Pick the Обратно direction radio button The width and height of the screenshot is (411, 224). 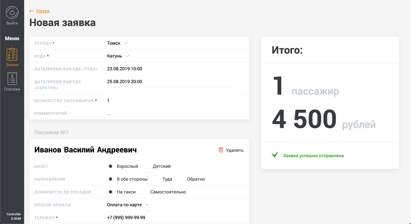180,179
